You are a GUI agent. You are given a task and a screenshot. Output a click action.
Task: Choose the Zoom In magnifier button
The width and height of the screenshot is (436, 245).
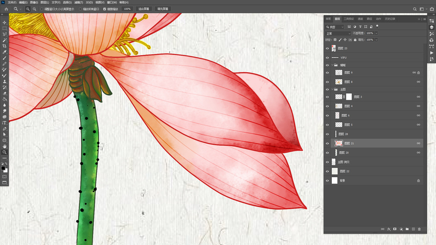28,9
